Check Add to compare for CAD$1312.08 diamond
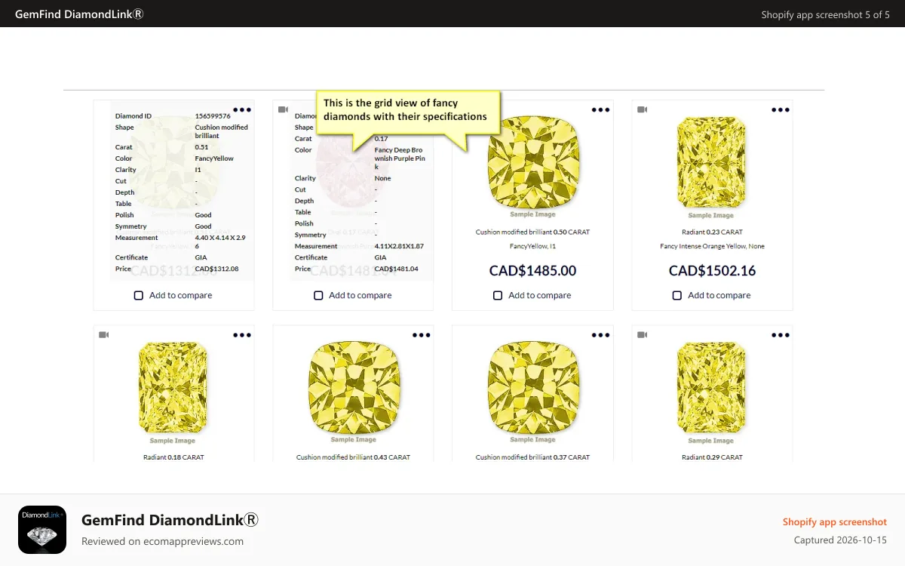The height and width of the screenshot is (566, 905). [x=139, y=295]
